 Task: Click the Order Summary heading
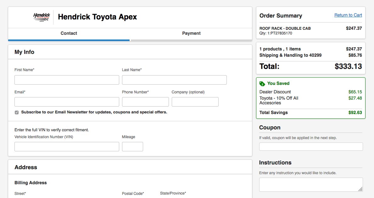click(281, 16)
